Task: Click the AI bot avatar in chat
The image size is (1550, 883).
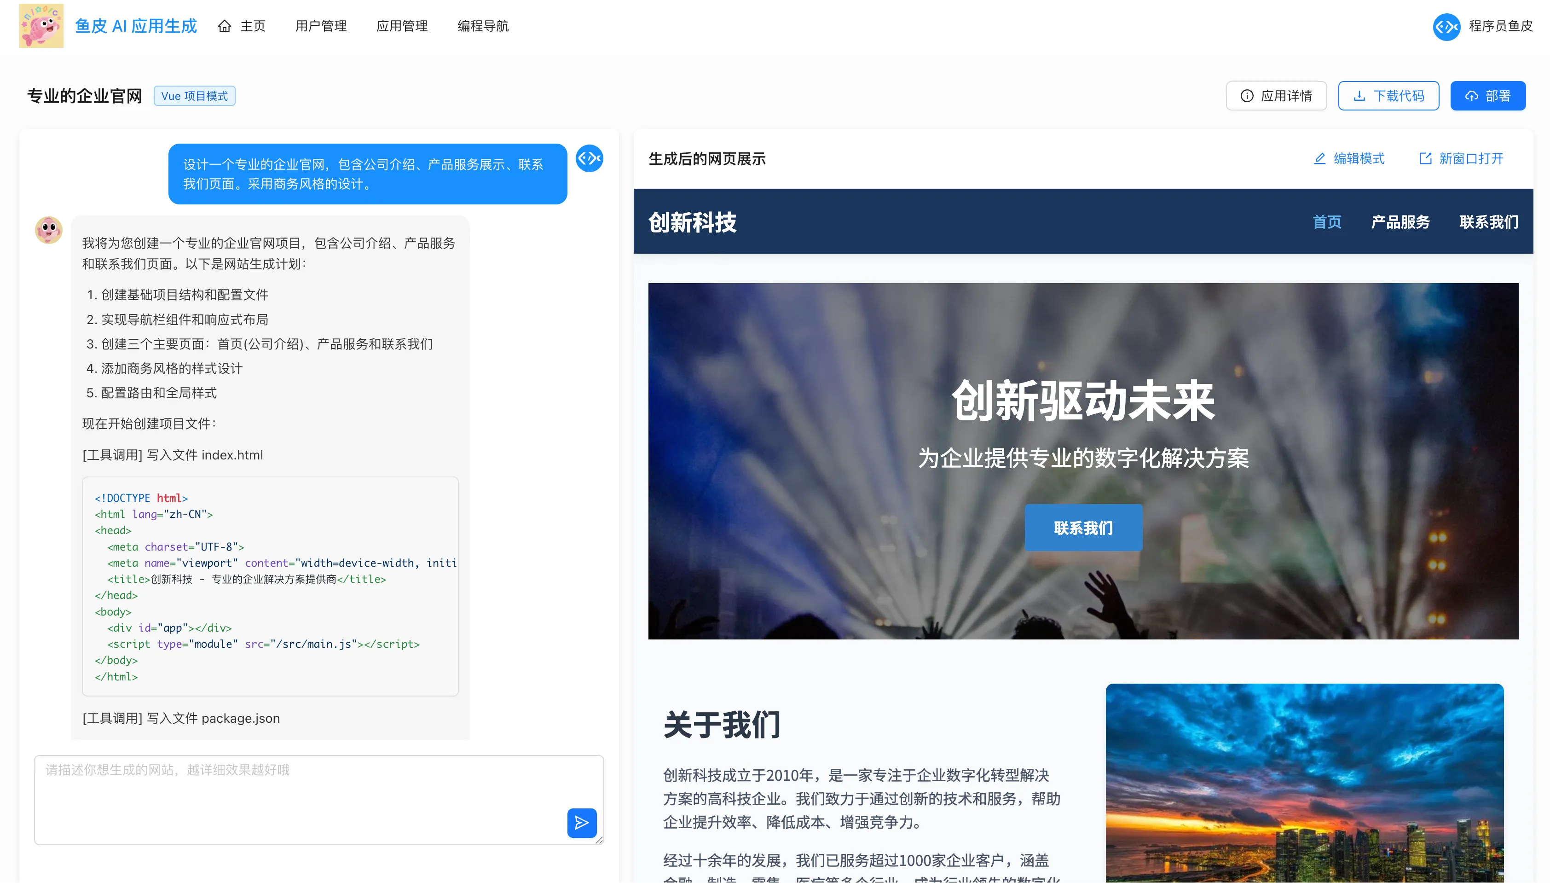Action: click(x=48, y=231)
